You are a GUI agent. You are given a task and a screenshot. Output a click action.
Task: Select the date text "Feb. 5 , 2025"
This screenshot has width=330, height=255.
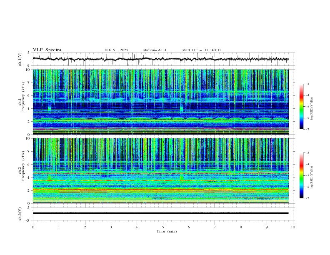tap(116, 50)
